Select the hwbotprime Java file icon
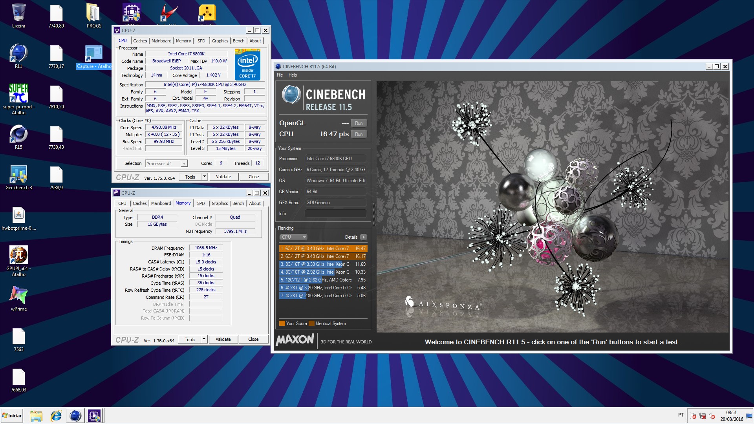Viewport: 754px width, 424px height. (x=18, y=215)
